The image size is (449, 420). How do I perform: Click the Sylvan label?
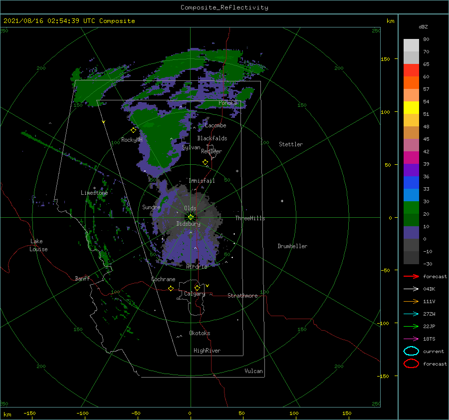[x=191, y=147]
